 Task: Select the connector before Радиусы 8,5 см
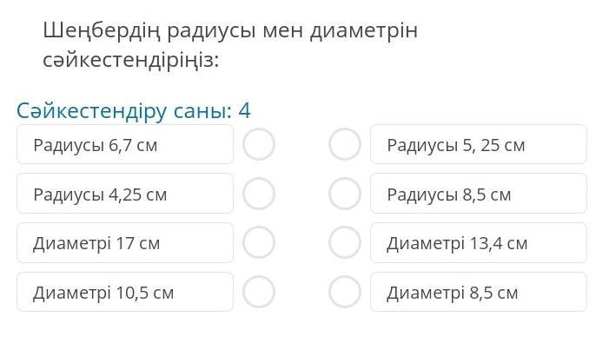pos(345,194)
